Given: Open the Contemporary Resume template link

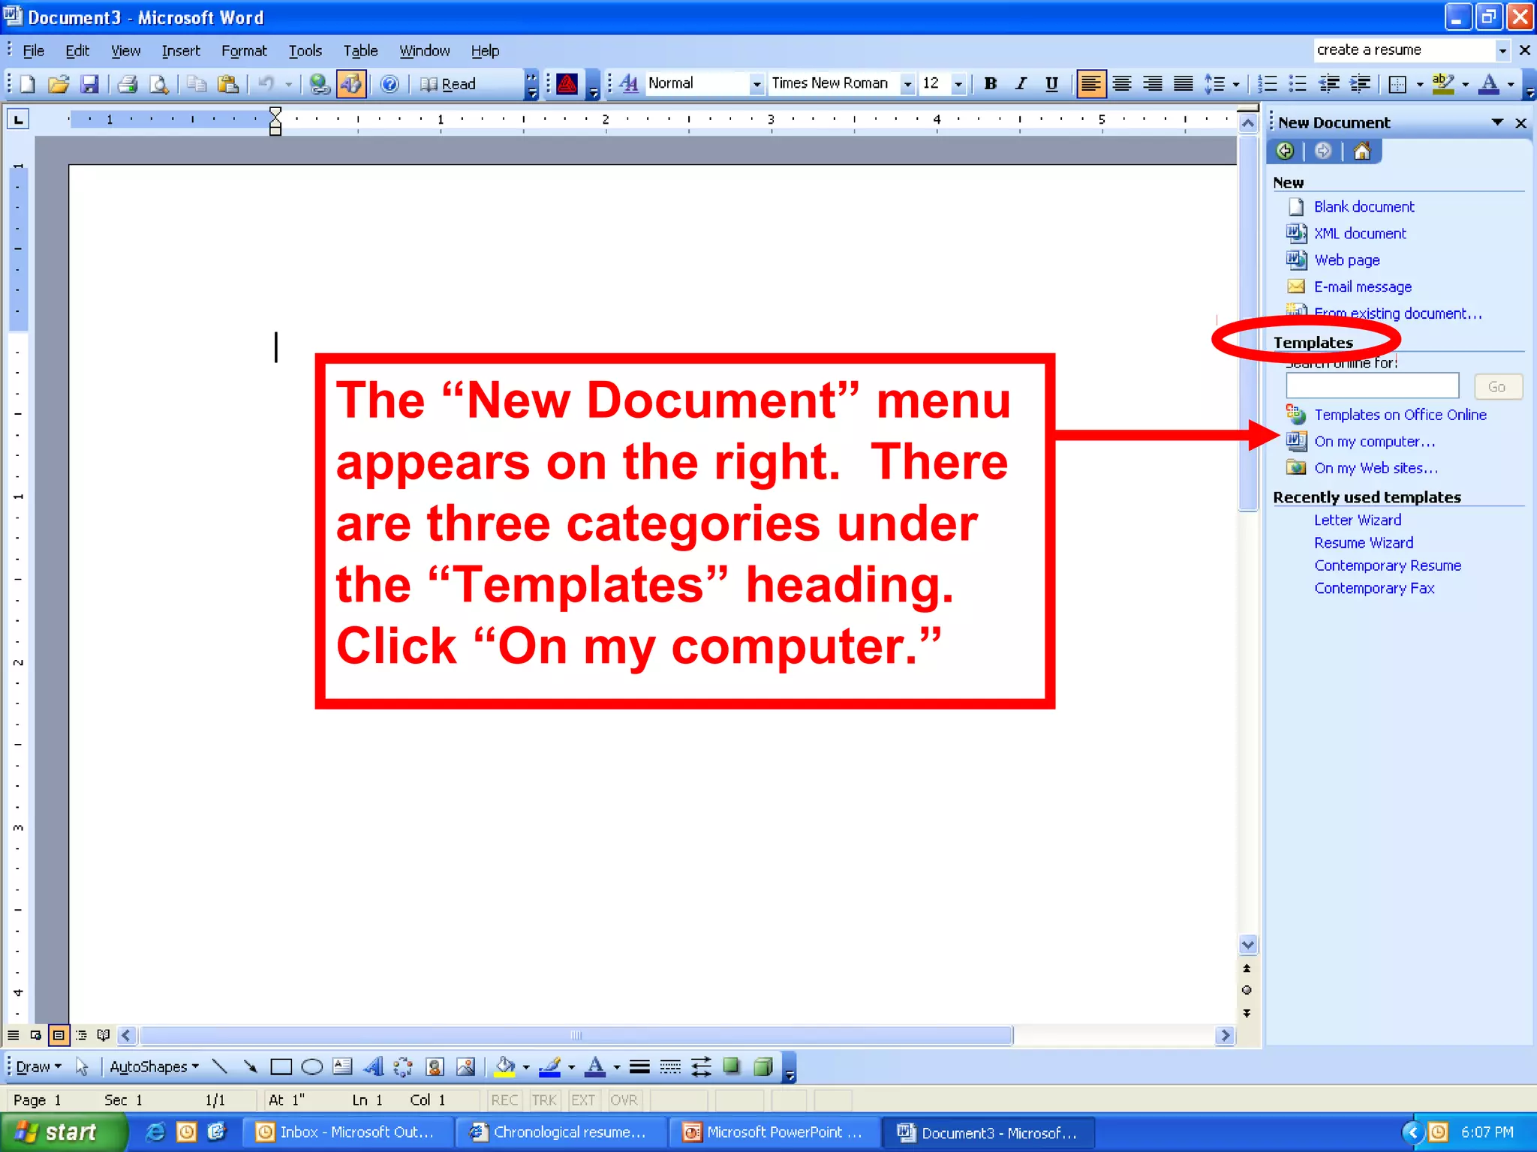Looking at the screenshot, I should coord(1388,565).
